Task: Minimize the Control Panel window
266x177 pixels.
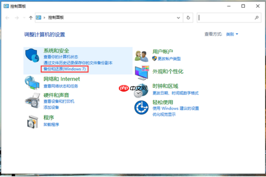Action: click(x=229, y=6)
